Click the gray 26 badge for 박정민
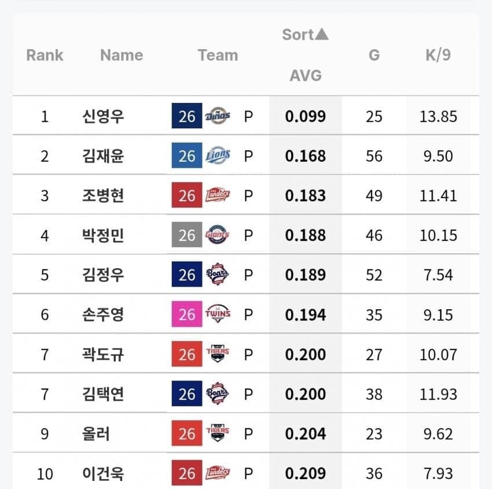This screenshot has height=489, width=492. [187, 235]
